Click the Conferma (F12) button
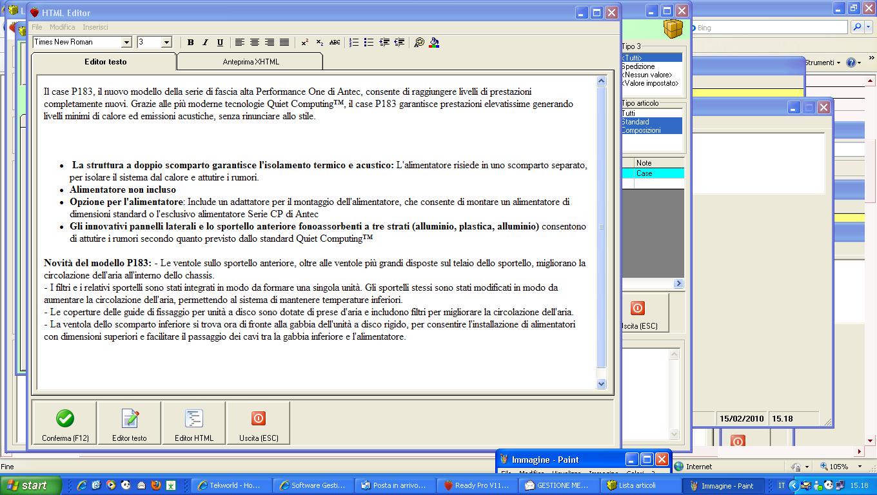The image size is (877, 495). [64, 423]
